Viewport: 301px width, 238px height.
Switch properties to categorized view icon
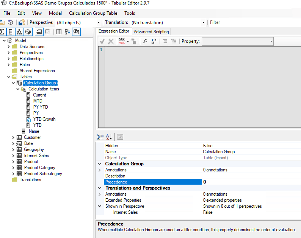(100, 137)
